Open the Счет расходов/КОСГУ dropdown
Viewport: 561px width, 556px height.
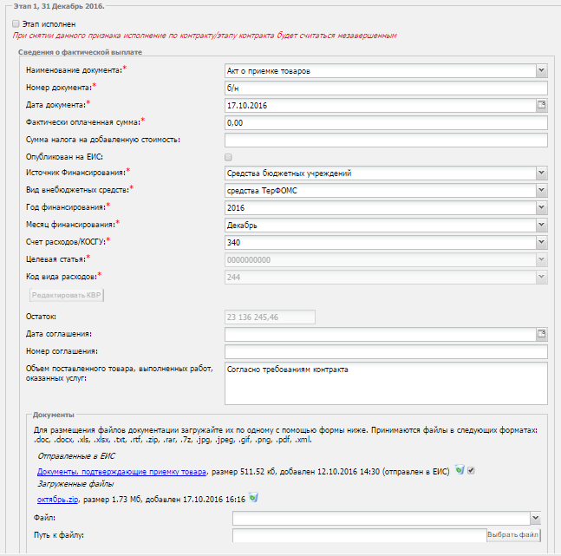pos(541,242)
